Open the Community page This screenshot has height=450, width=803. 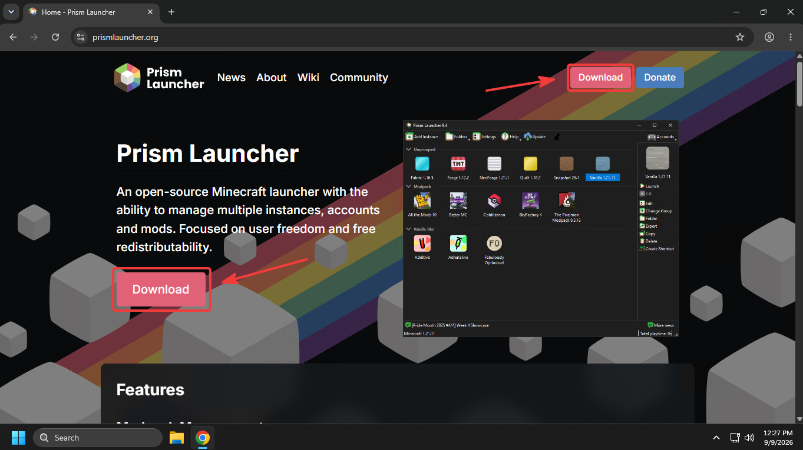(x=359, y=78)
